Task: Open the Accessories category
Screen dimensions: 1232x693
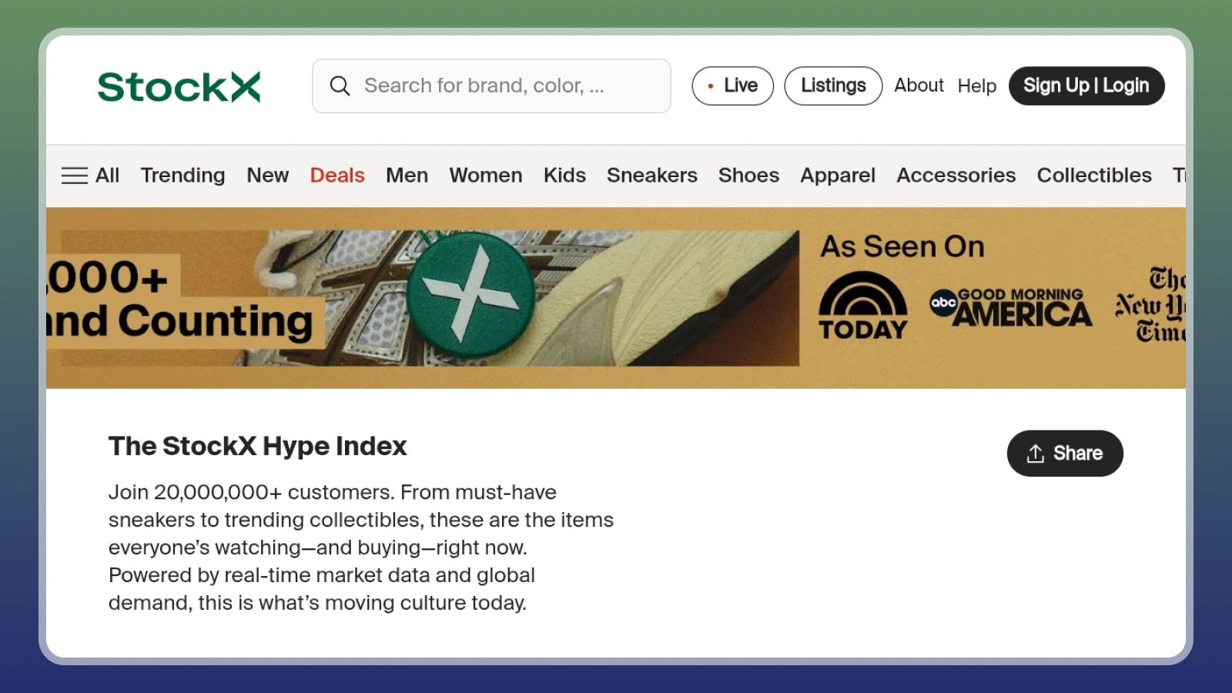Action: (x=956, y=176)
